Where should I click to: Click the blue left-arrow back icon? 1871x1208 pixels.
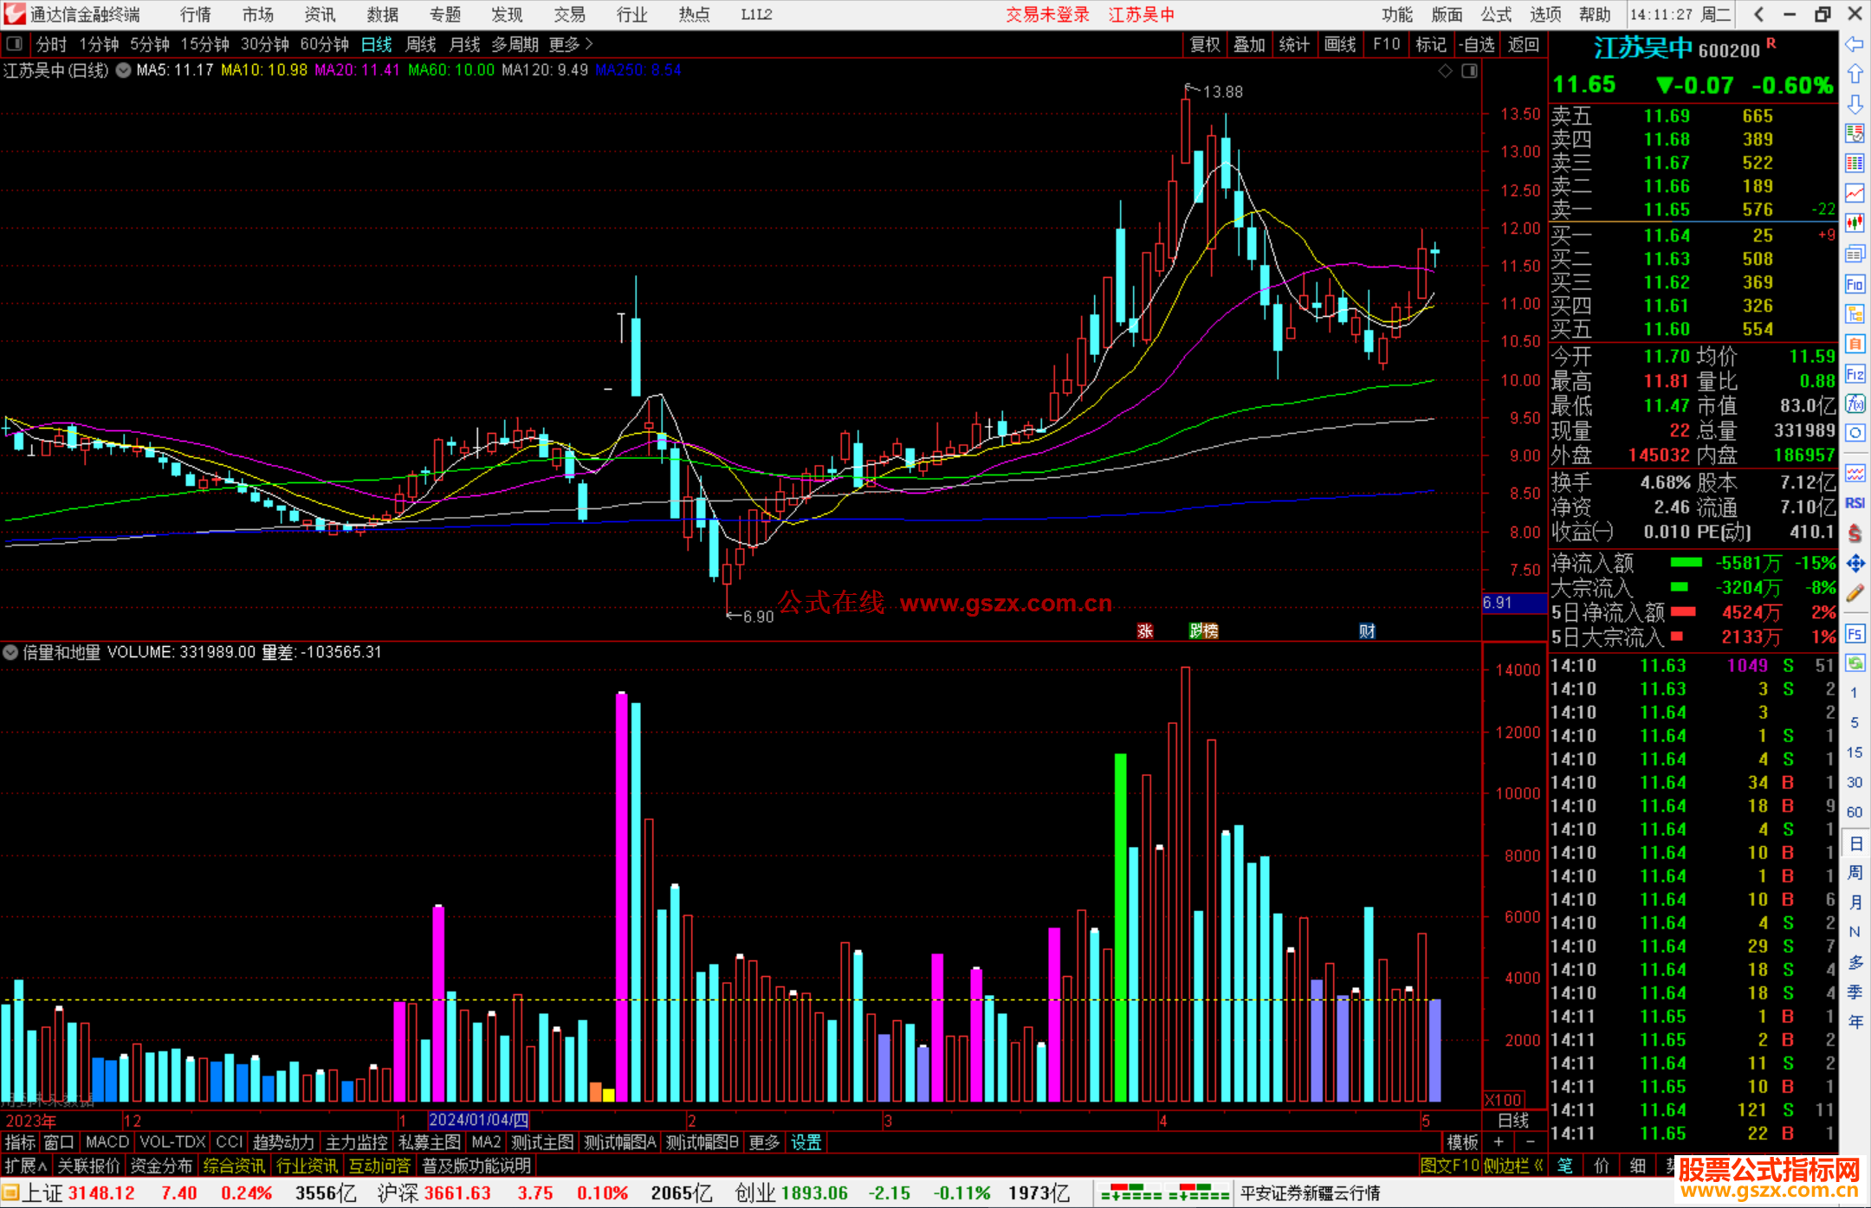coord(1855,44)
